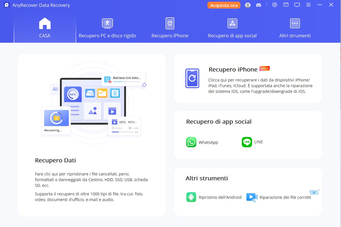
Task: Open the CASA home tab
Action: (45, 28)
